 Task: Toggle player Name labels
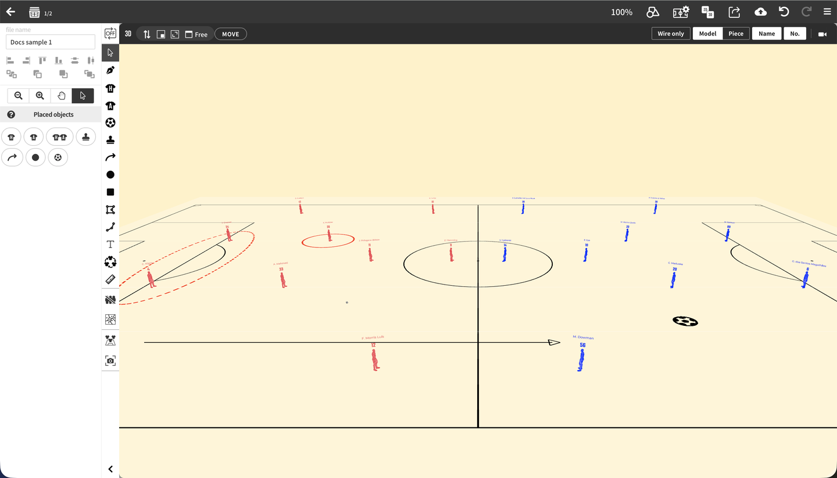tap(767, 34)
